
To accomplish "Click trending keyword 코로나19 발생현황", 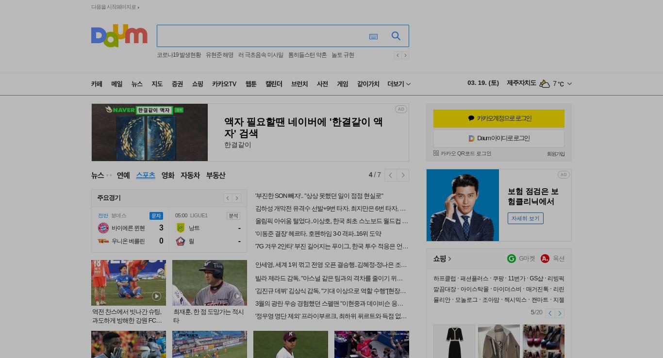I will (179, 55).
